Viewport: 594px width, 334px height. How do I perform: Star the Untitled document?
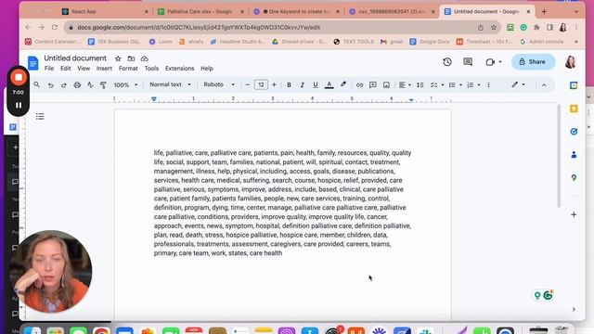118,58
